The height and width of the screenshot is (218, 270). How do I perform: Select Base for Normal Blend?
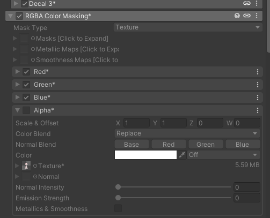click(132, 144)
